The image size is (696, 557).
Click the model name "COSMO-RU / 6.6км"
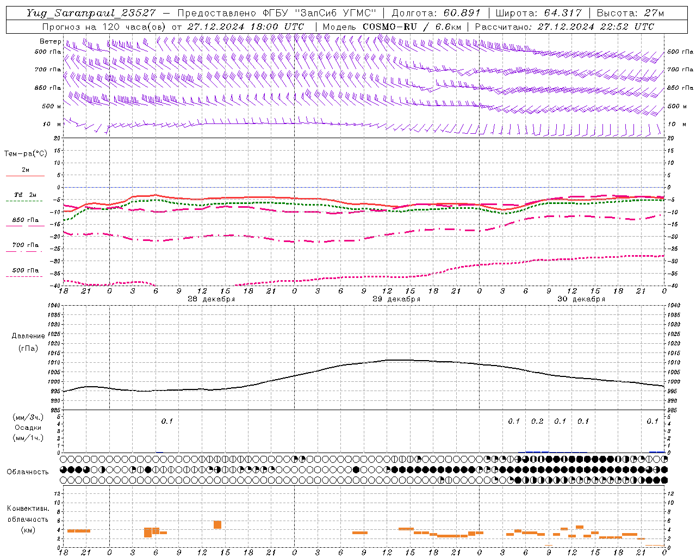point(412,27)
